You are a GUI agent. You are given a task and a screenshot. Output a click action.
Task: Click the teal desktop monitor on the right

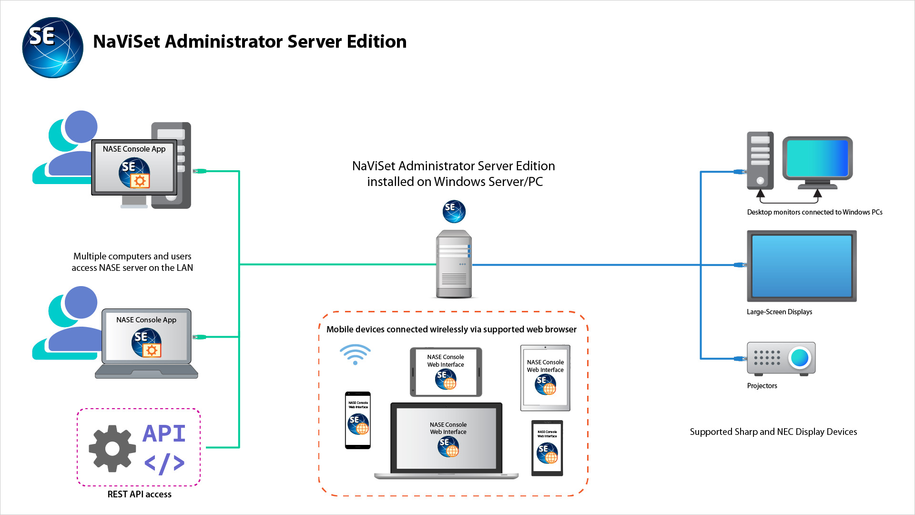click(817, 163)
